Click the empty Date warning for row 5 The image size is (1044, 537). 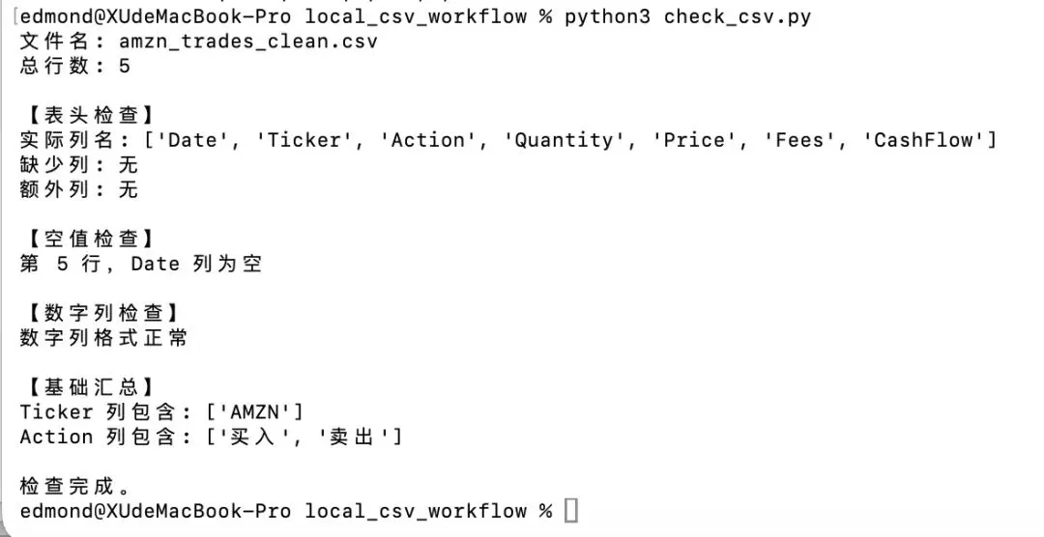point(140,264)
